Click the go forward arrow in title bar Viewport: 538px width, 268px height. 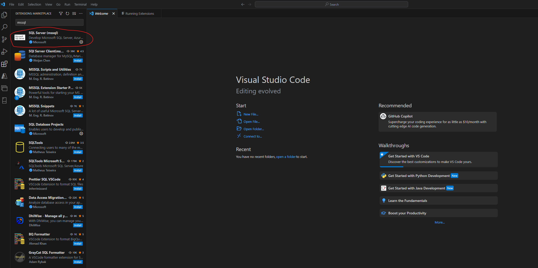[250, 4]
